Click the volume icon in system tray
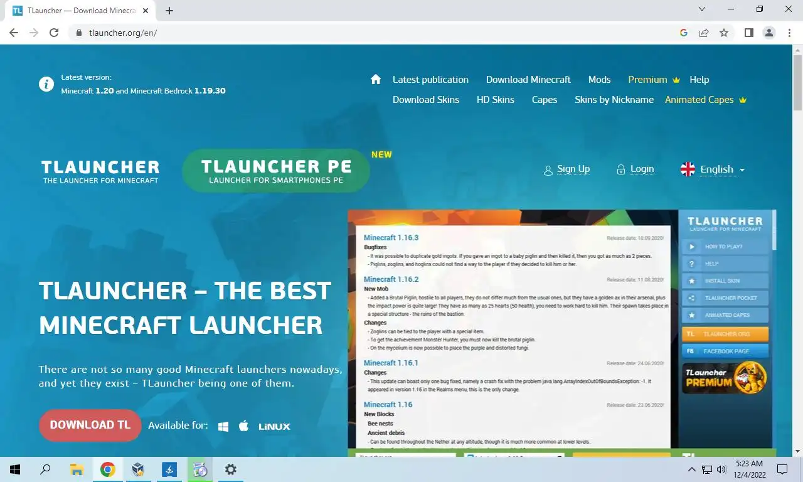The image size is (803, 482). tap(721, 469)
